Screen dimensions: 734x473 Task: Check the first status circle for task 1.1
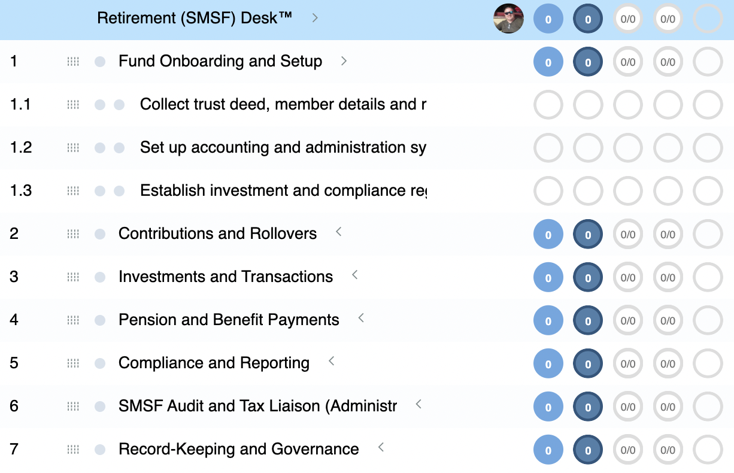point(548,105)
